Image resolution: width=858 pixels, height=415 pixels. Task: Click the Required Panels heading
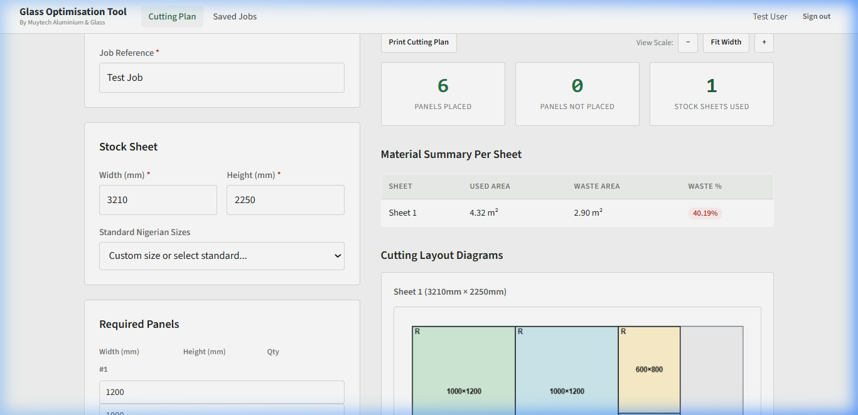(x=139, y=324)
